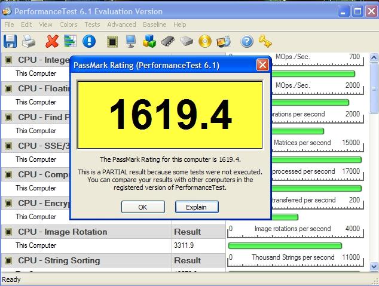Screen dimensions: 379x286
Task: Minimize the PerformanceTest window
Action: [x=343, y=11]
